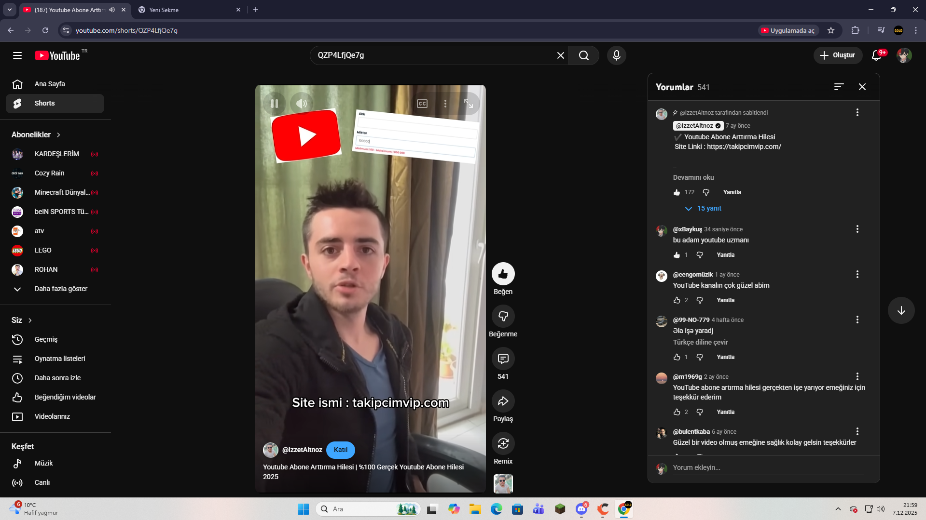926x520 pixels.
Task: Dislike the pinned @IzzetAltnoz comment
Action: pos(706,192)
